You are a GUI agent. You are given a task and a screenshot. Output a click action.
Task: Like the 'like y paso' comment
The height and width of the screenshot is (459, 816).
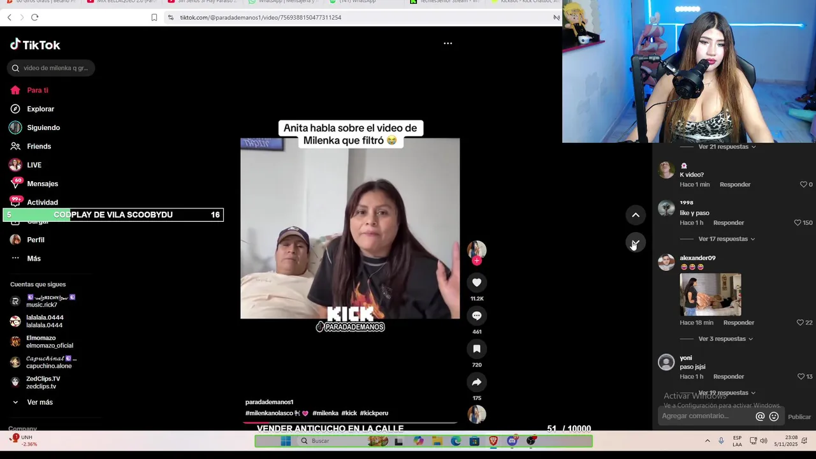pyautogui.click(x=798, y=222)
